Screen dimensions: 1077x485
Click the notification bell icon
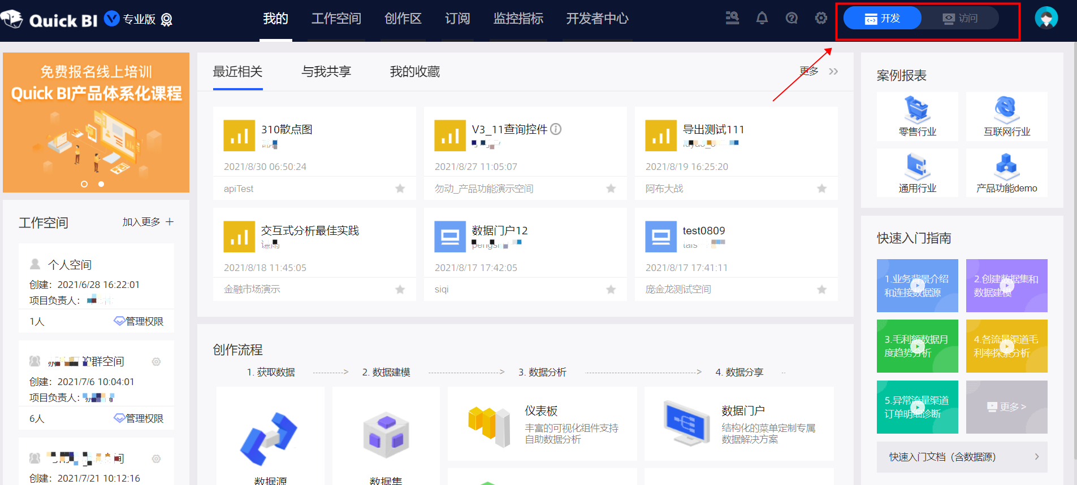click(x=762, y=19)
